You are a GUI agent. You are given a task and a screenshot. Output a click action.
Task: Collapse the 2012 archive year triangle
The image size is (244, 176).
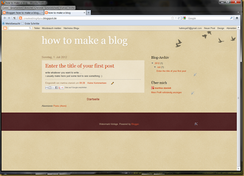[152, 63]
